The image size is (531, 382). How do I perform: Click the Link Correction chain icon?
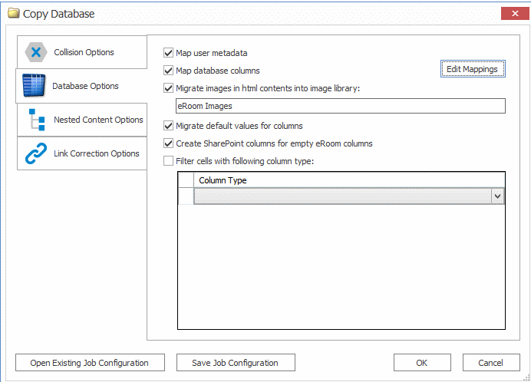click(36, 153)
